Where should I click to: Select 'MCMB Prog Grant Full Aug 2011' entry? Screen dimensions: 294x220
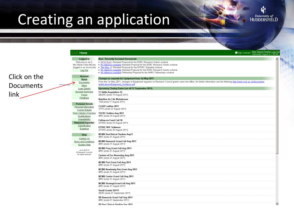coord(115,148)
